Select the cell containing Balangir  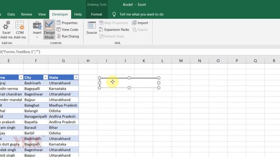pos(36,111)
